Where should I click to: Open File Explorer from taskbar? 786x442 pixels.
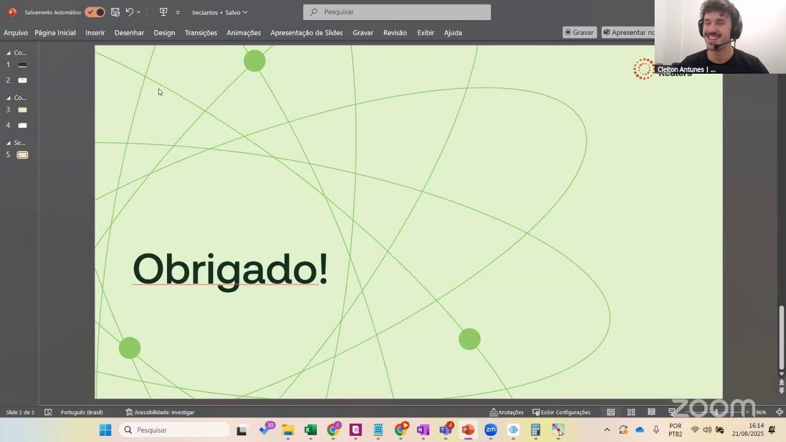click(x=288, y=430)
